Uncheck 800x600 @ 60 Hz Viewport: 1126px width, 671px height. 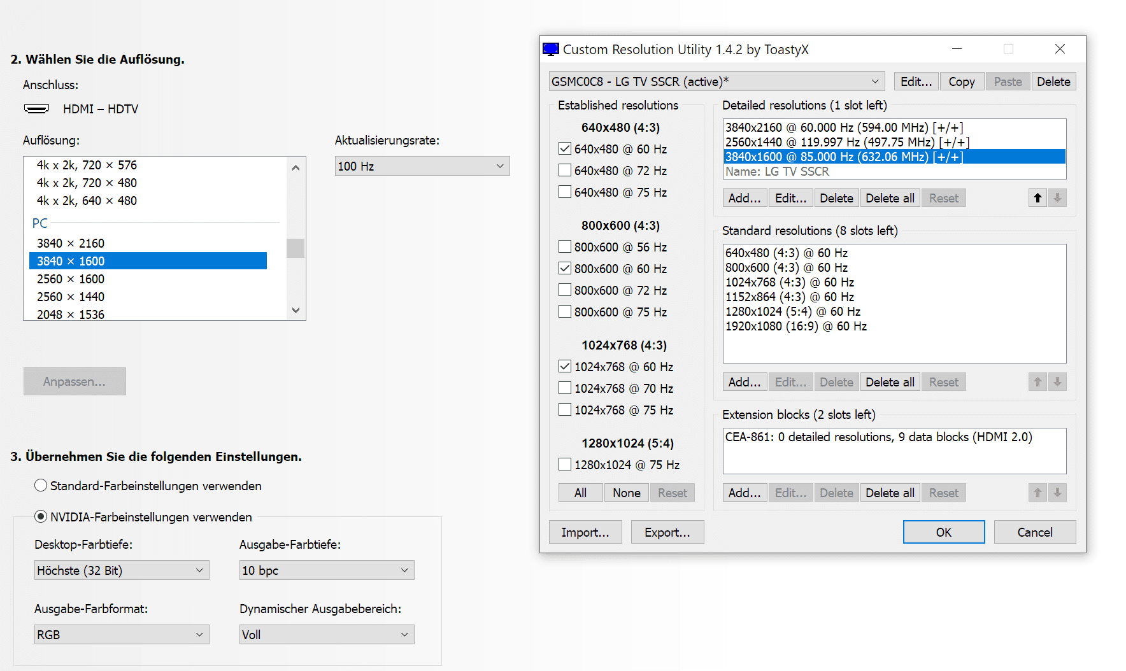pos(565,269)
